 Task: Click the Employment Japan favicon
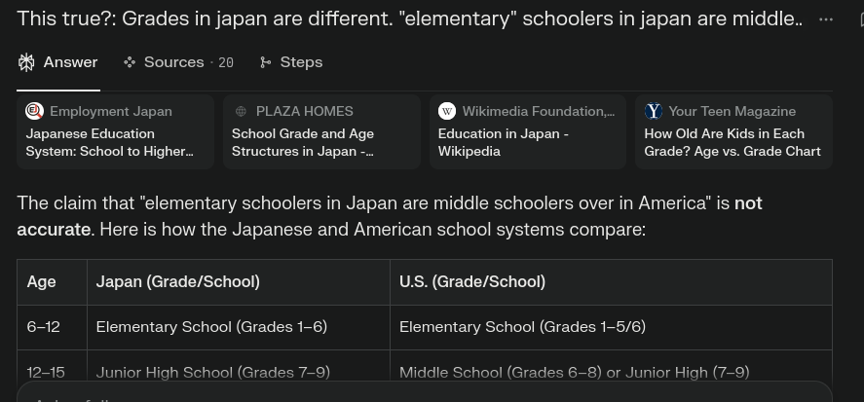pyautogui.click(x=35, y=111)
